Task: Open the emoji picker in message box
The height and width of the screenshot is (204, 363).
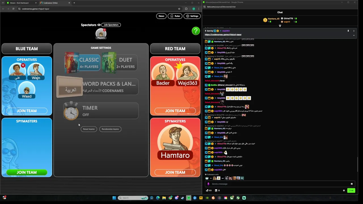Action: 352,184
